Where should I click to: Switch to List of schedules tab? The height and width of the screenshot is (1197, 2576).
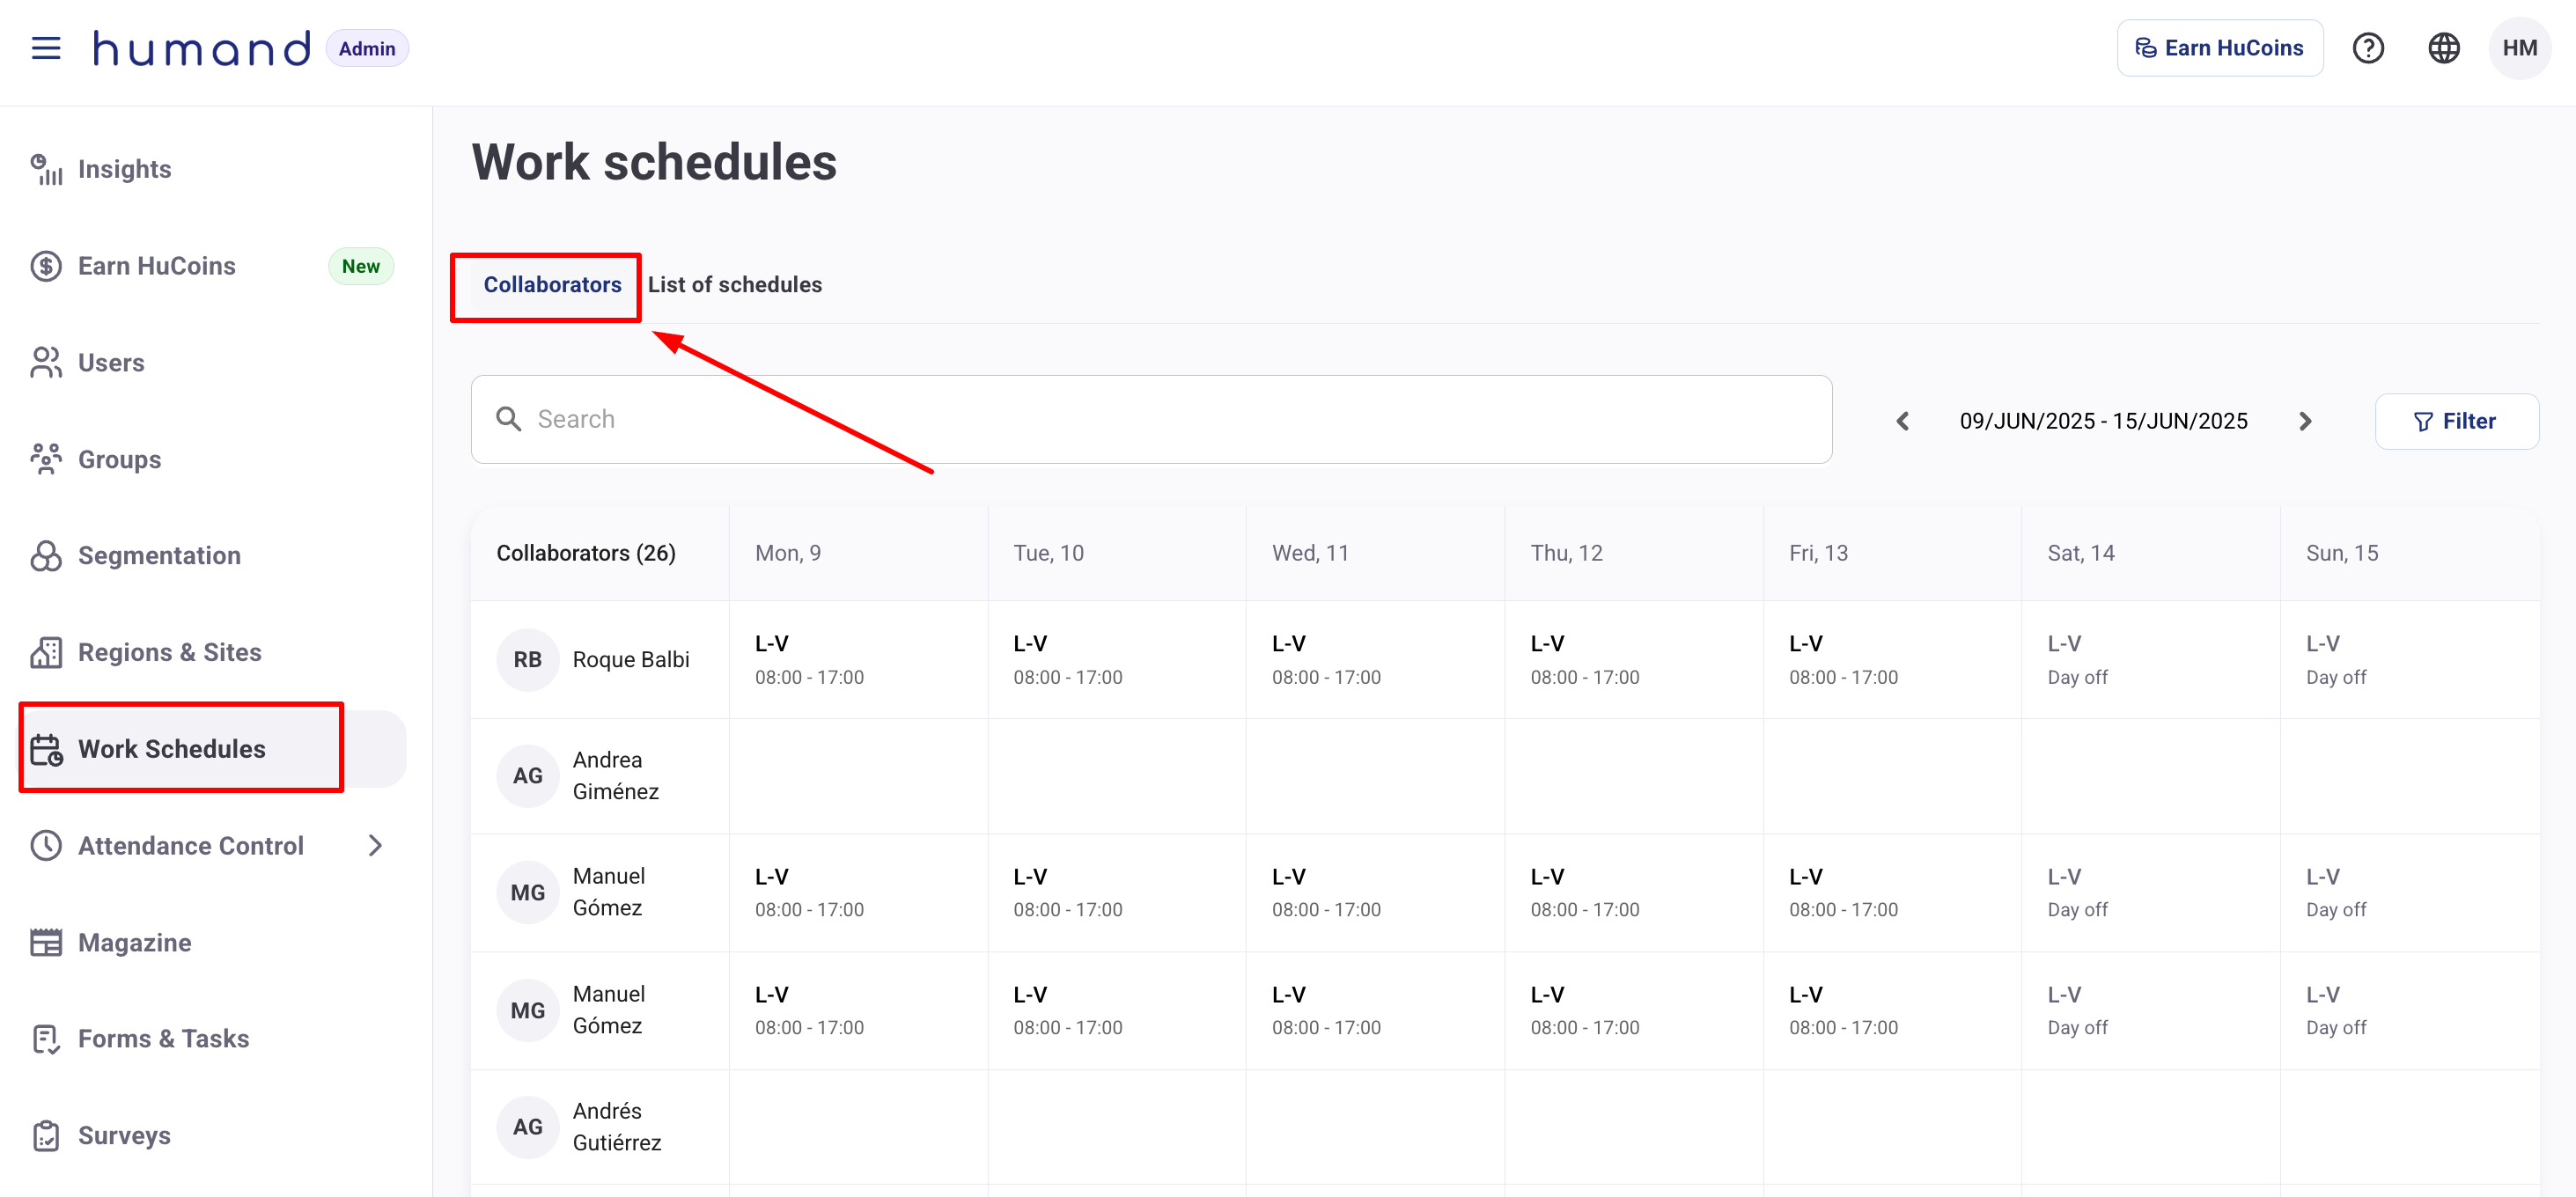[734, 285]
